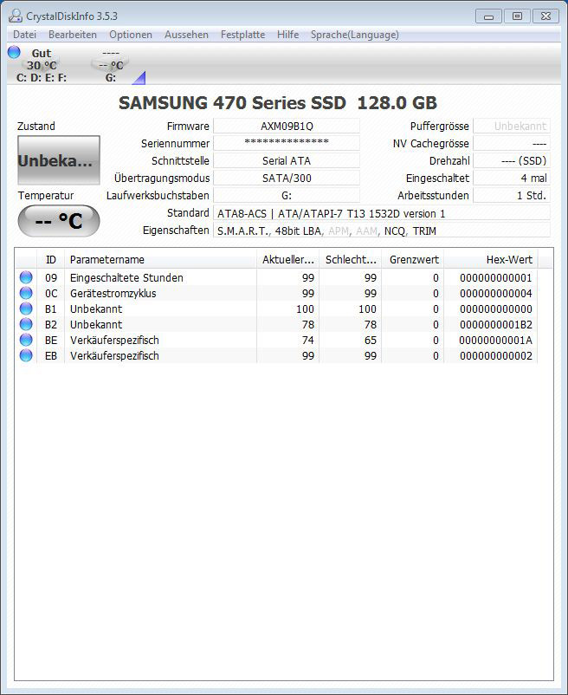Click the Hex-Wert column header
The image size is (568, 695).
491,259
